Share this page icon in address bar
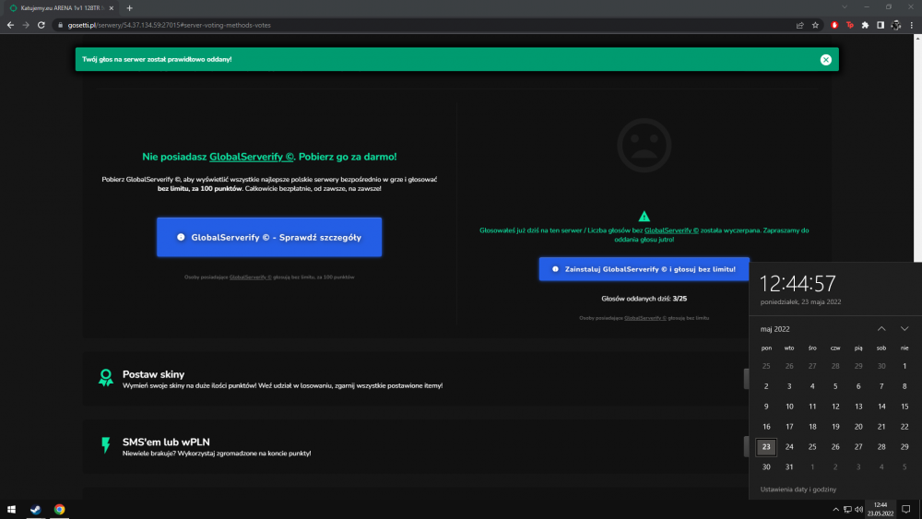The width and height of the screenshot is (922, 519). coord(799,25)
